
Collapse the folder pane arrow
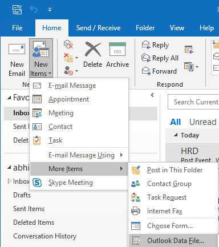click(152, 95)
